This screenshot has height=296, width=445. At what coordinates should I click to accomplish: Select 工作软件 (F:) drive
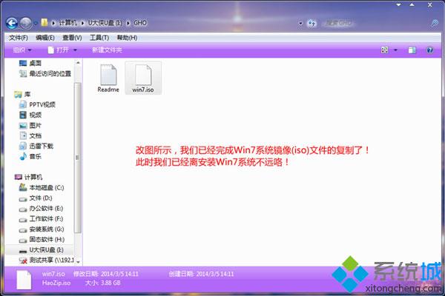click(41, 219)
